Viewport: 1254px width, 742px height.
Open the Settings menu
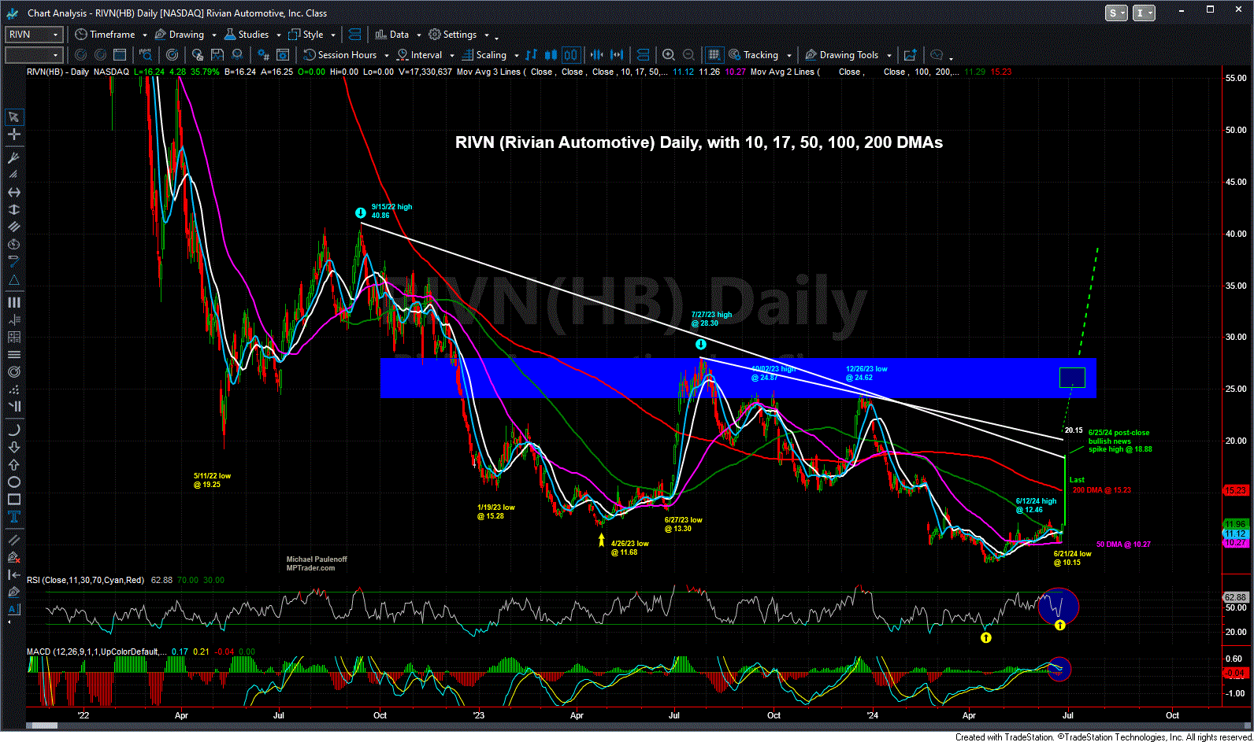tap(453, 35)
